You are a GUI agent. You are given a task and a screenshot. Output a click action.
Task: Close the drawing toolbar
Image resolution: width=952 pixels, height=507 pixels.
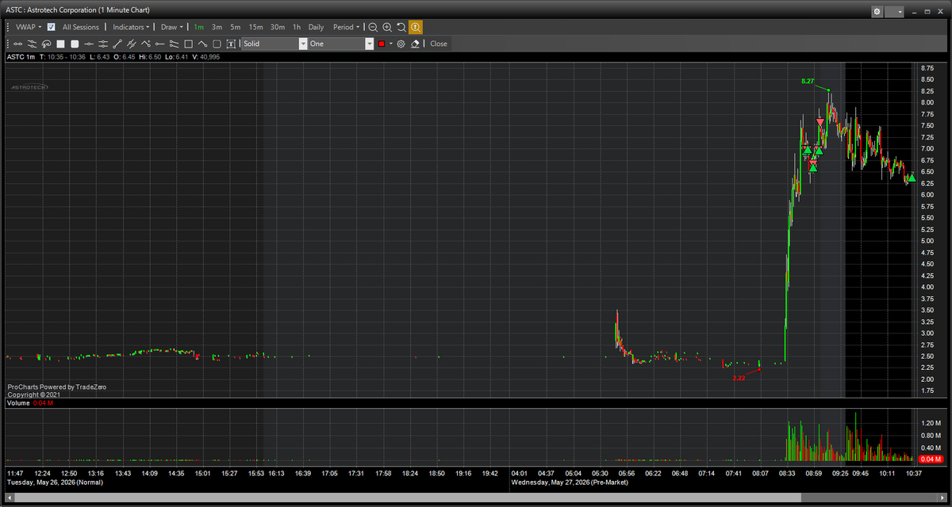[439, 44]
